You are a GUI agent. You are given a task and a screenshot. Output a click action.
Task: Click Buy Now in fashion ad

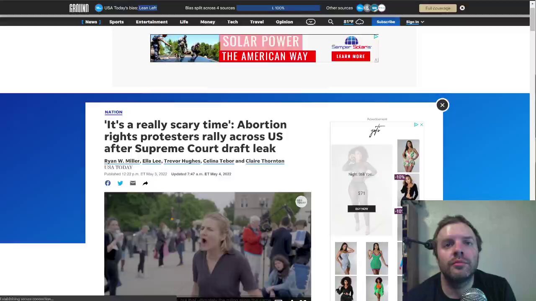pyautogui.click(x=361, y=209)
